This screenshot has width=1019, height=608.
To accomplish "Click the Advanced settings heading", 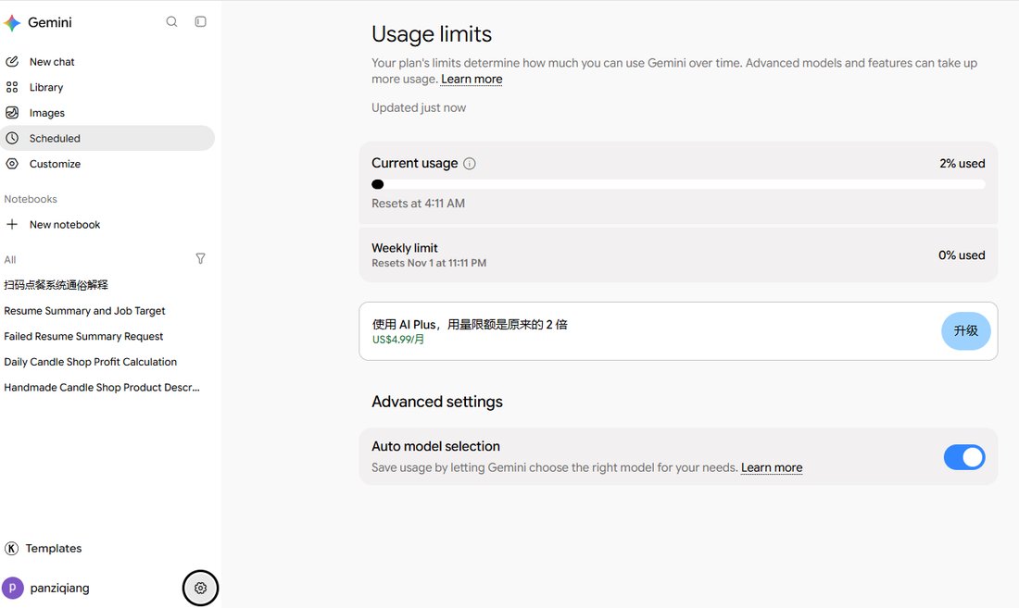I will pos(436,402).
